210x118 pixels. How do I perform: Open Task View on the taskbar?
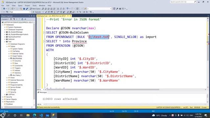pos(21,115)
